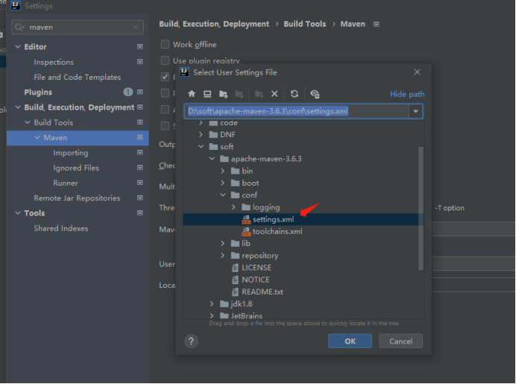
Task: Select the NOTICE file
Action: pyautogui.click(x=256, y=280)
